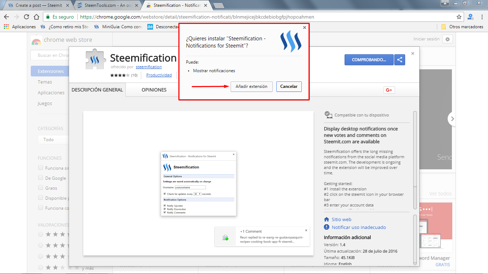The image size is (488, 274).
Task: Click the Compatible con tu dispositivo icon
Action: coord(328,115)
